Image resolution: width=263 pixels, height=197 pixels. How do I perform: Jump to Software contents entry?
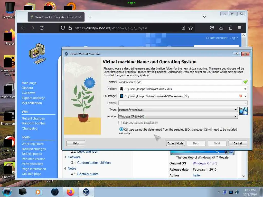coord(74,157)
